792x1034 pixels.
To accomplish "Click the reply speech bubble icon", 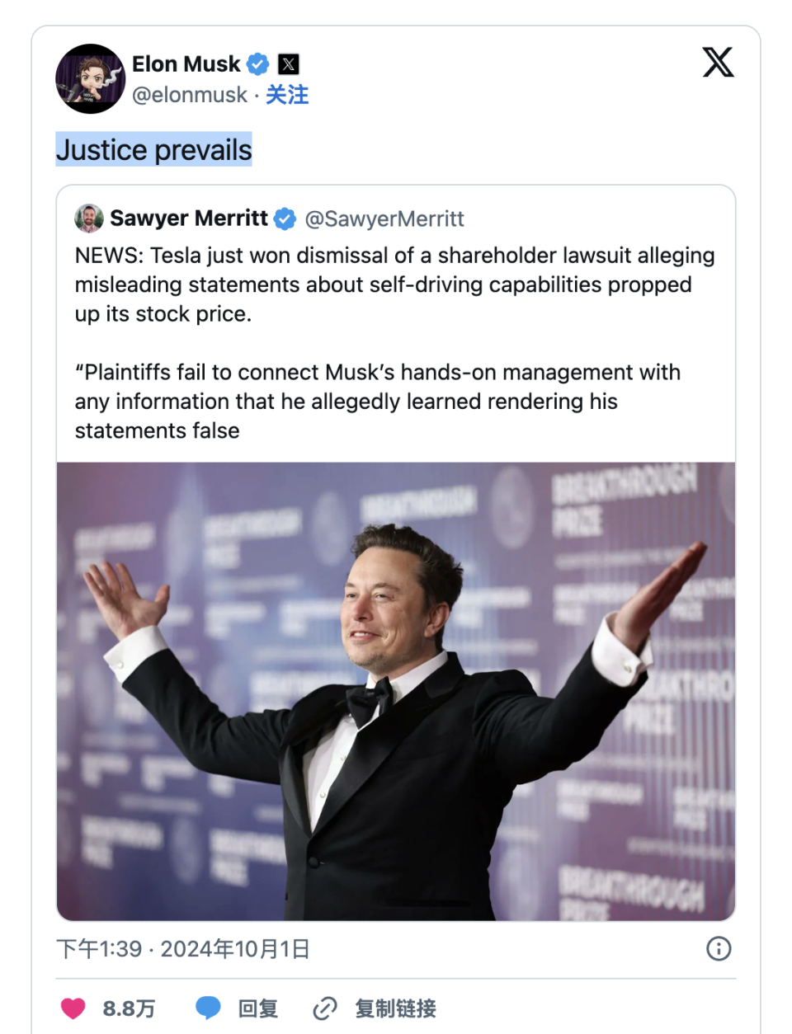I will click(208, 1008).
